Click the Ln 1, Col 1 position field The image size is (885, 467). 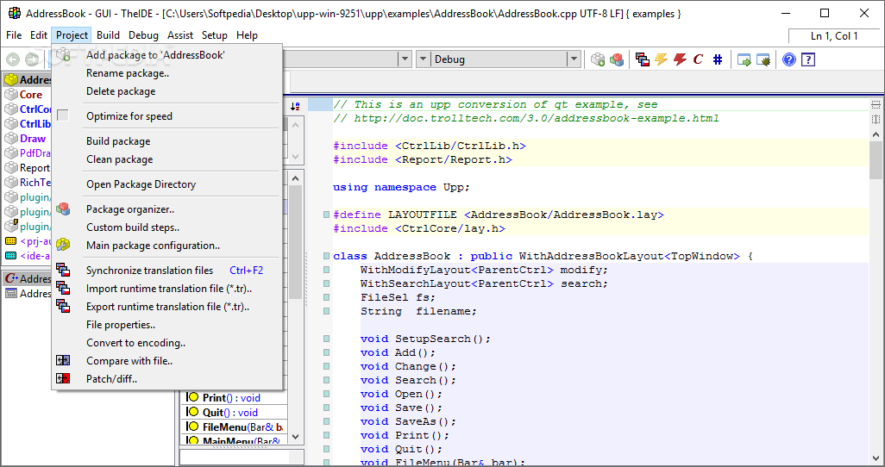tap(834, 36)
